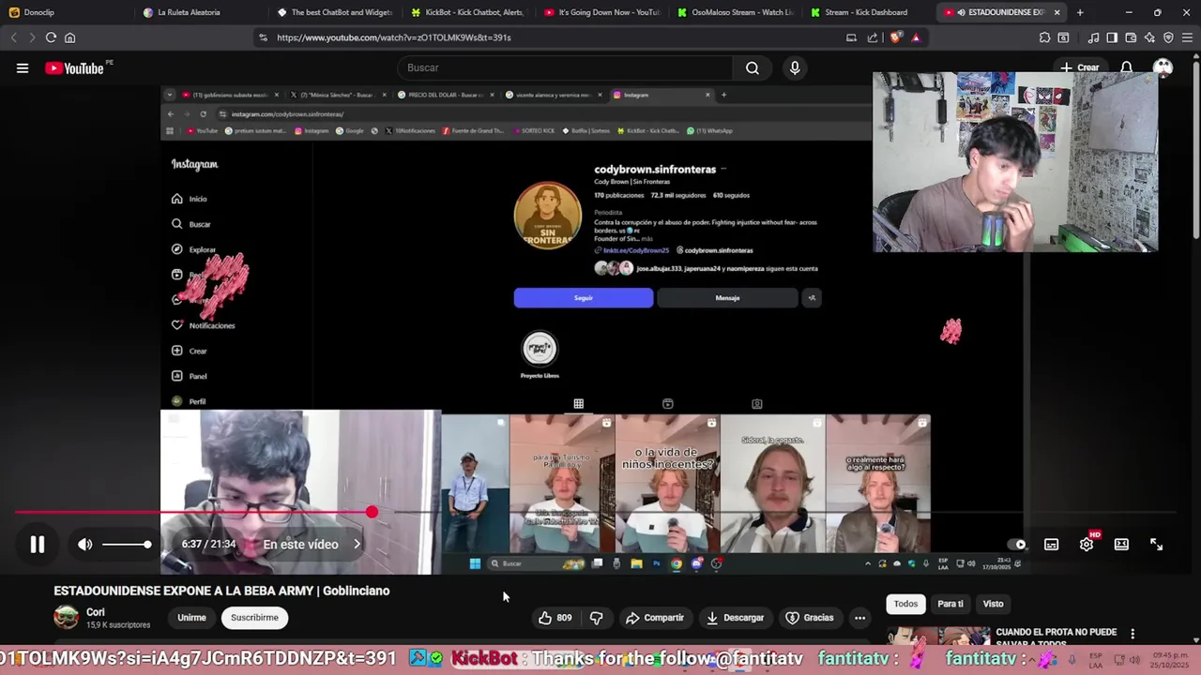Open 'CUANDO EL PROTA NO PUEDE' video thumbnail
This screenshot has height=675, width=1201.
click(938, 637)
